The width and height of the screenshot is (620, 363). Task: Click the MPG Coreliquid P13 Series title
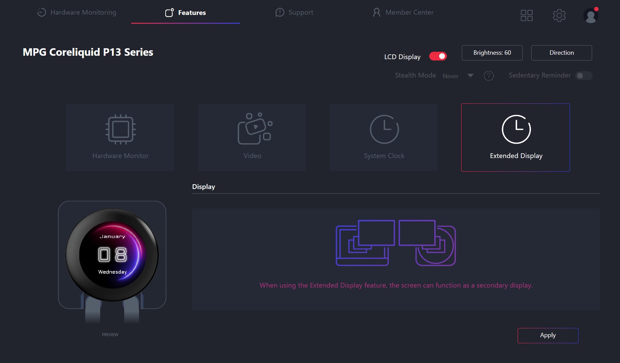tap(88, 52)
